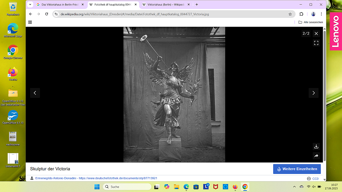Open the Lenovo app with badge on taskbar
This screenshot has height=192, width=342.
coord(206,186)
